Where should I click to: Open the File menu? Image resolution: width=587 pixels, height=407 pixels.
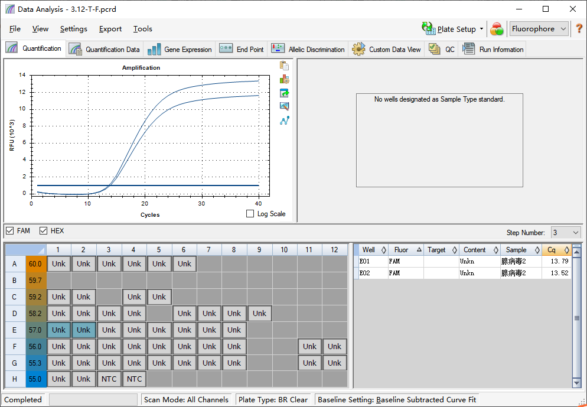click(15, 29)
